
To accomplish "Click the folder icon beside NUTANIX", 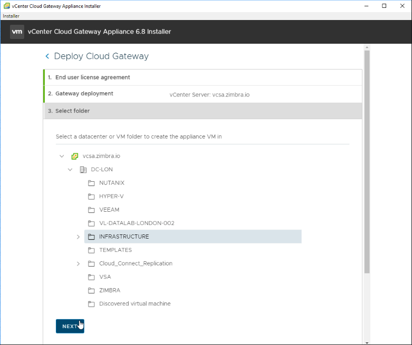I will tap(91, 183).
